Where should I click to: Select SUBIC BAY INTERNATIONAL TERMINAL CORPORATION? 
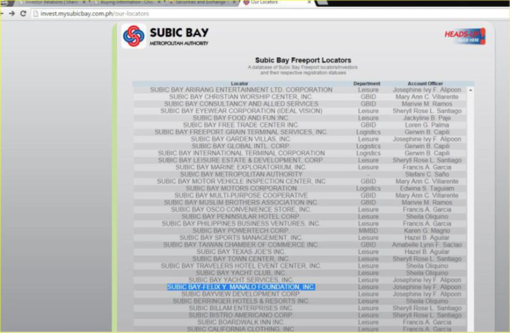(x=241, y=153)
